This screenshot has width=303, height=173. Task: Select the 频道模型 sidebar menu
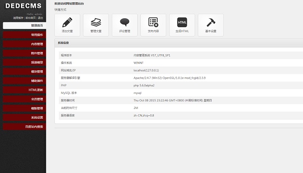pyautogui.click(x=25, y=62)
